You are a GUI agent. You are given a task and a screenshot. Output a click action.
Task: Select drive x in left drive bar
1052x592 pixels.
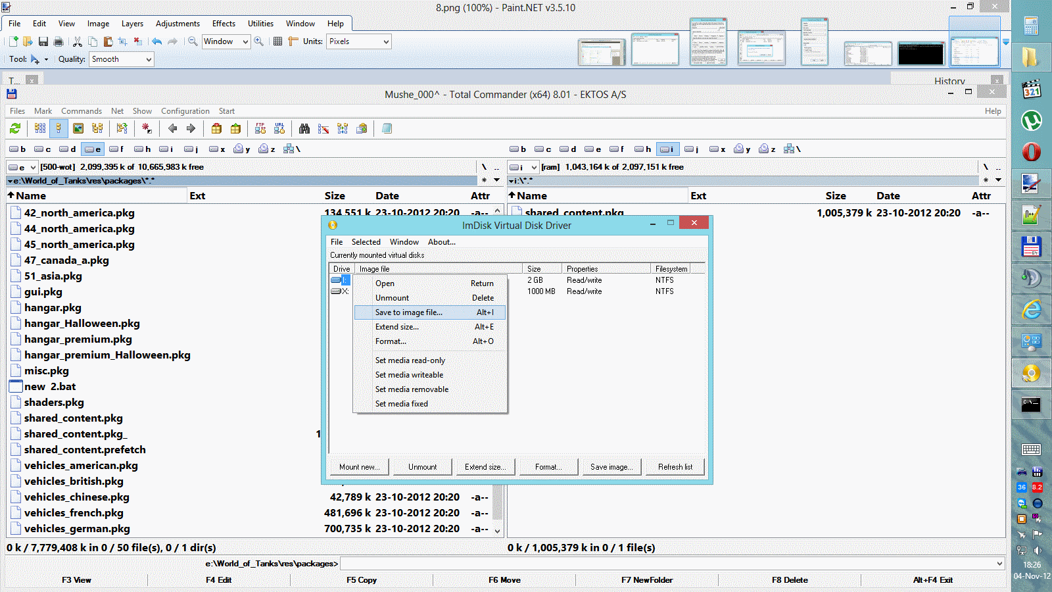click(x=218, y=149)
